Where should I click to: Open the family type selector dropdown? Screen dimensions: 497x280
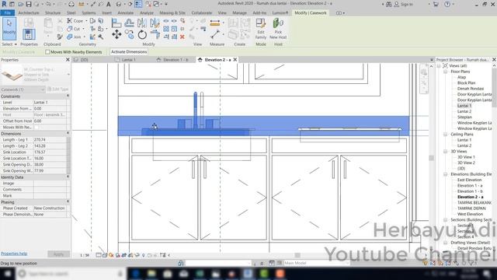pyautogui.click(x=68, y=75)
